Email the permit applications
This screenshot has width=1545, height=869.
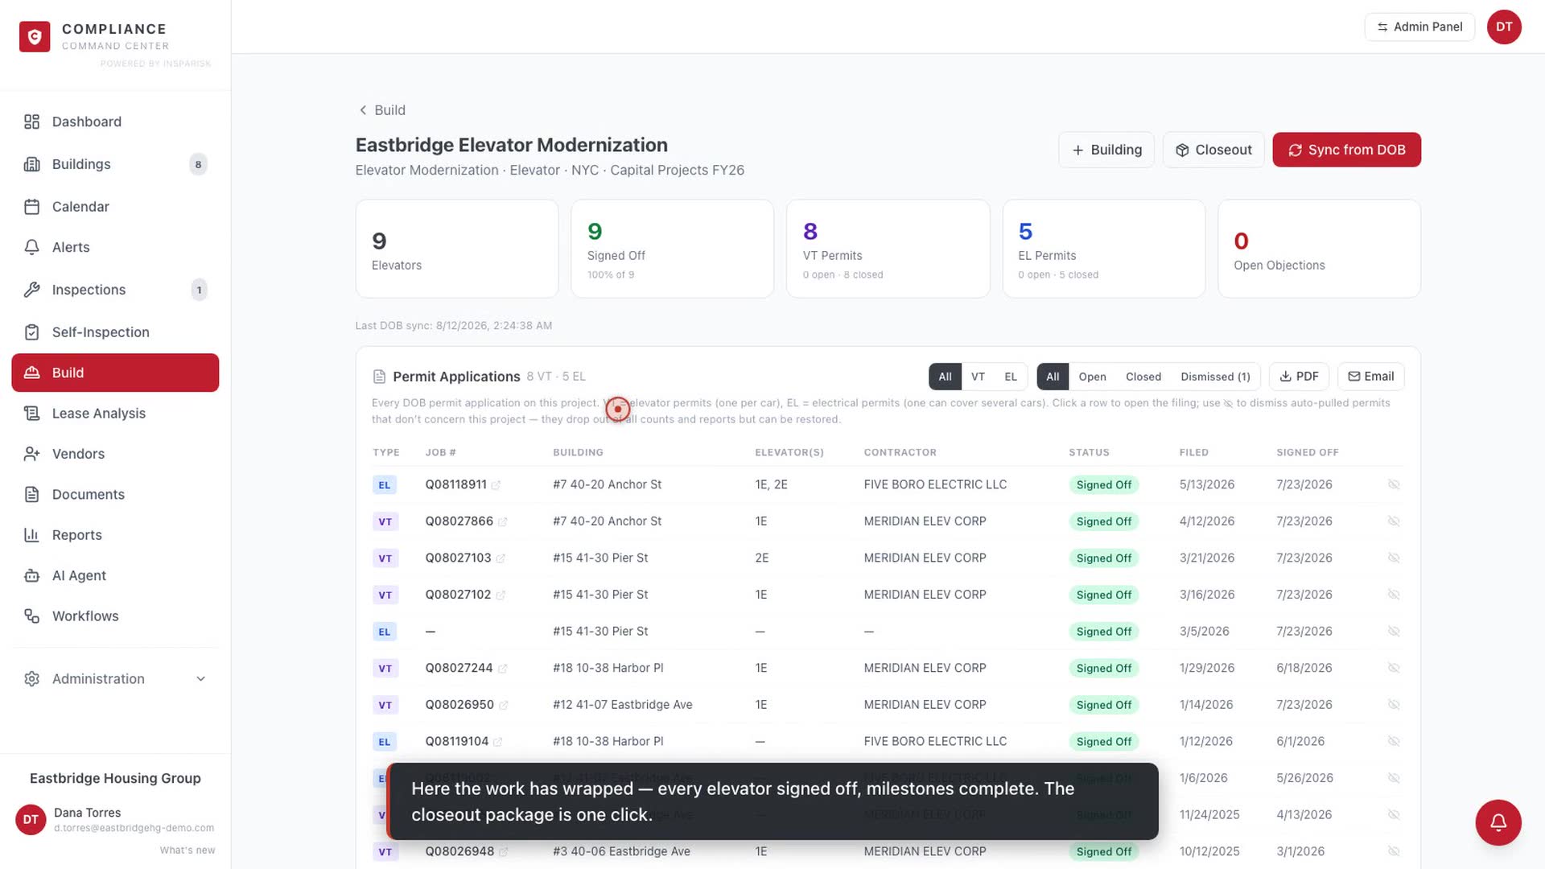(1371, 377)
